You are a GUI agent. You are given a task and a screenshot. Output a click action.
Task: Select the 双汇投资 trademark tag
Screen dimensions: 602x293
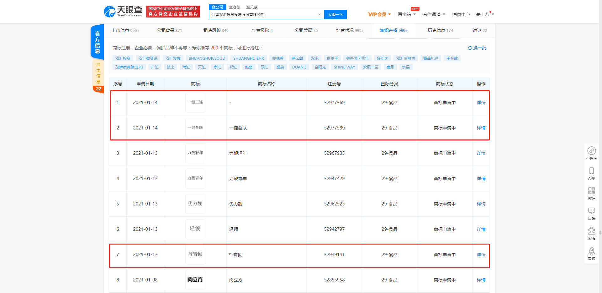click(x=123, y=58)
